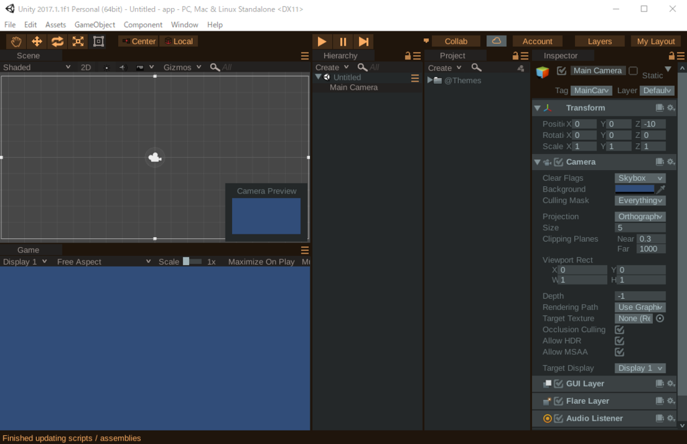Disable the Audio Listener component checkbox
This screenshot has height=444, width=687.
pyautogui.click(x=559, y=419)
